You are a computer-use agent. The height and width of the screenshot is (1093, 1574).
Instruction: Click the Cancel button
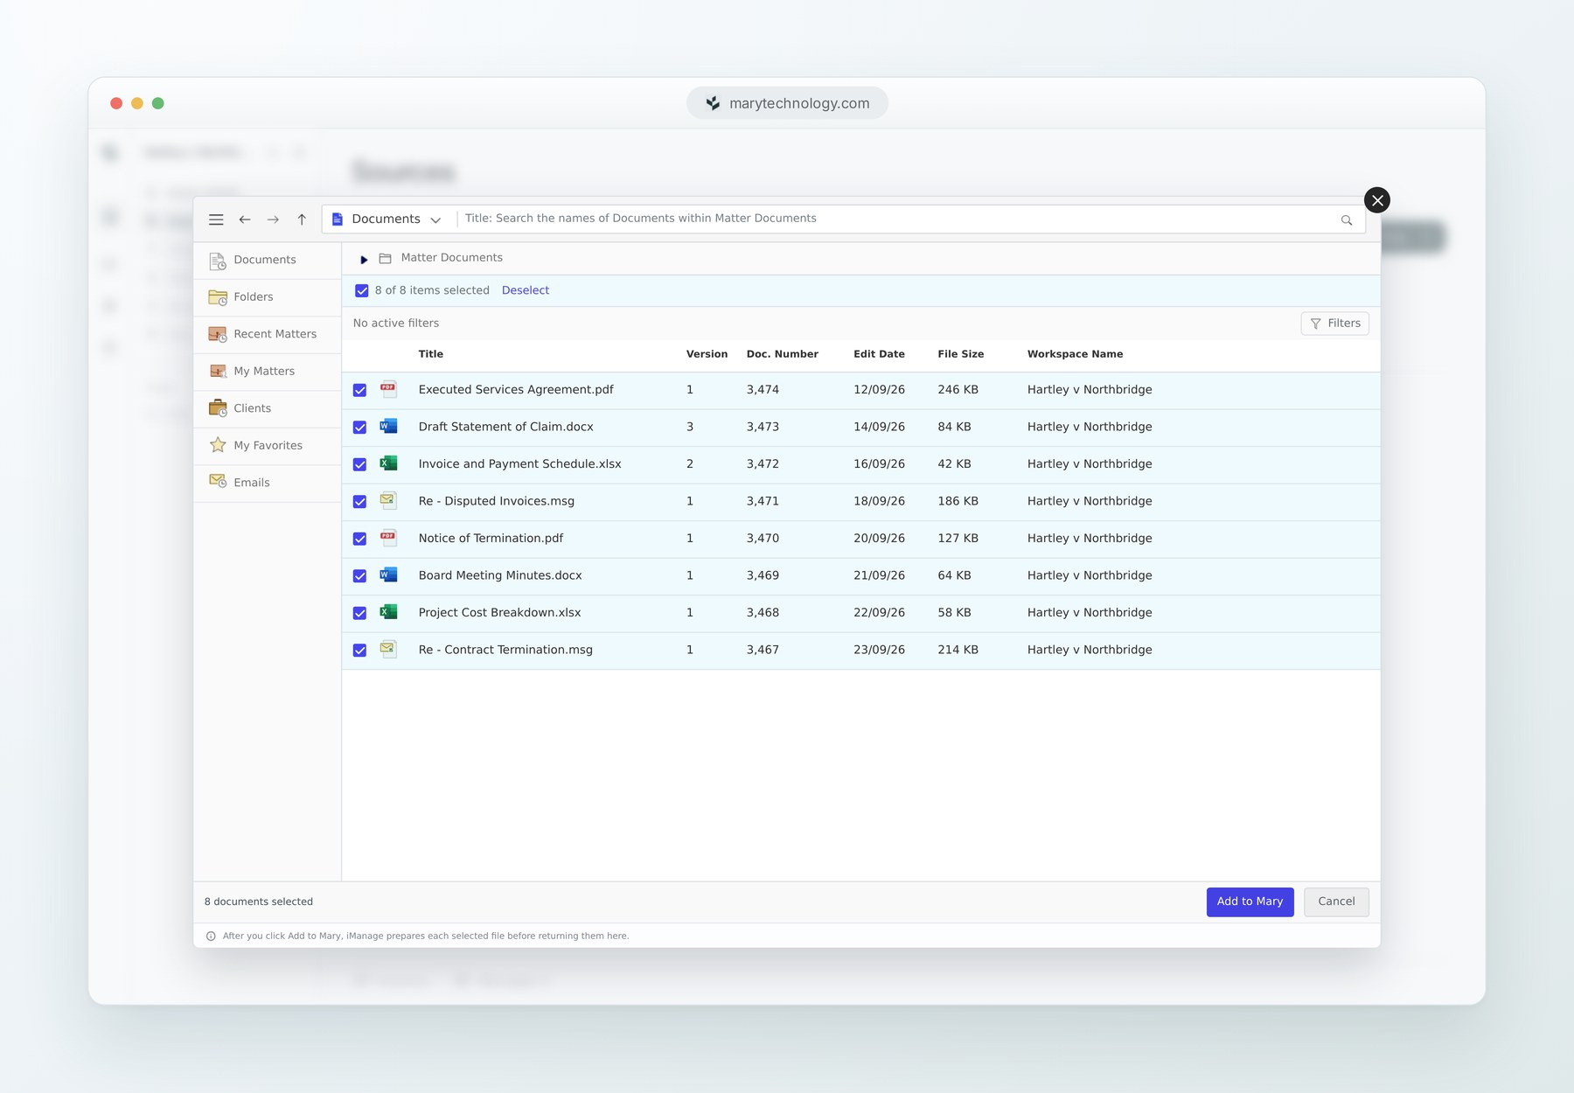(x=1336, y=902)
